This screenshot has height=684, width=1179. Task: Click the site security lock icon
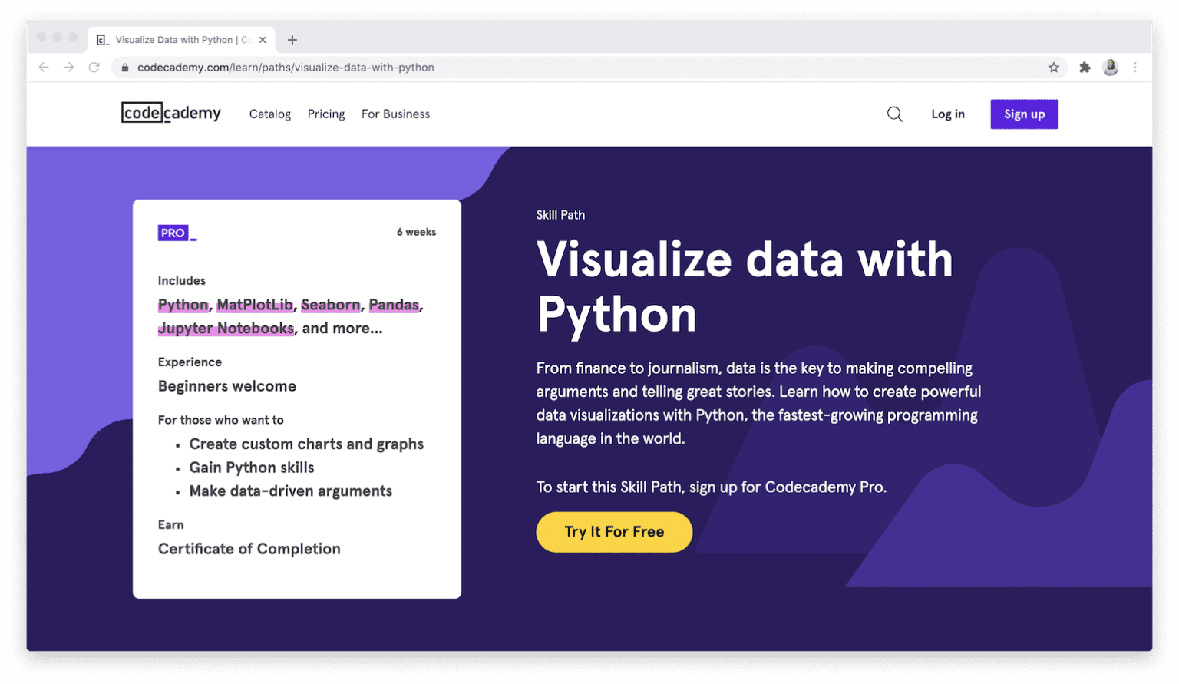point(124,68)
